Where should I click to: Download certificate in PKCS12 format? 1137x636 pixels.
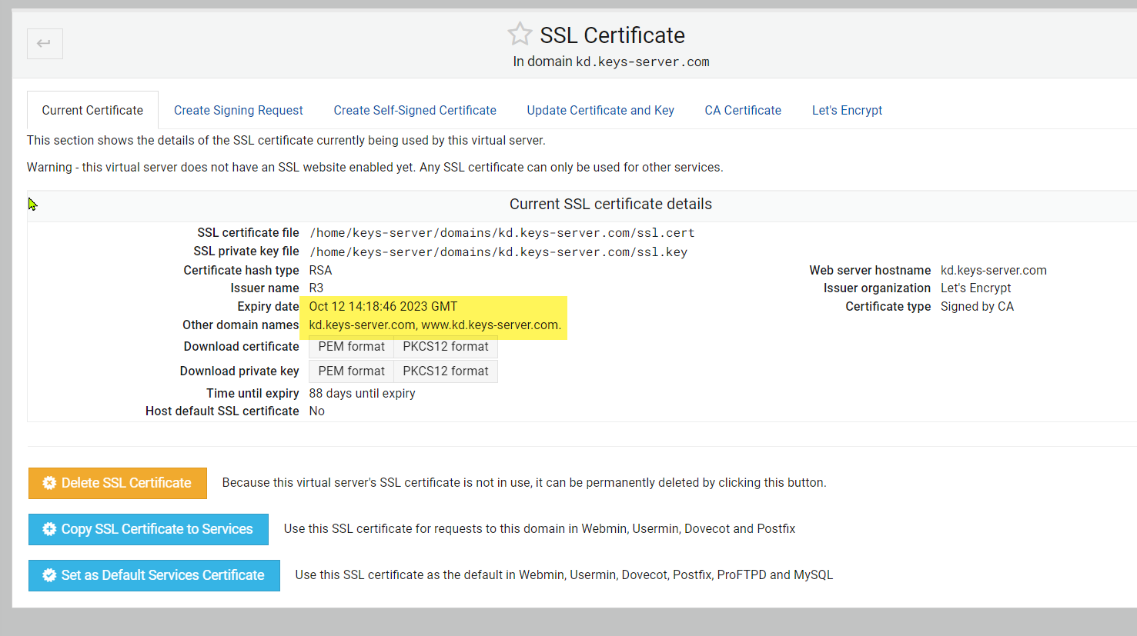(446, 347)
